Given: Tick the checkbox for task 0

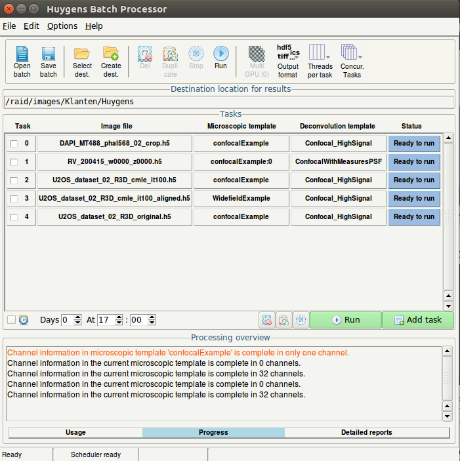Looking at the screenshot, I should (14, 144).
